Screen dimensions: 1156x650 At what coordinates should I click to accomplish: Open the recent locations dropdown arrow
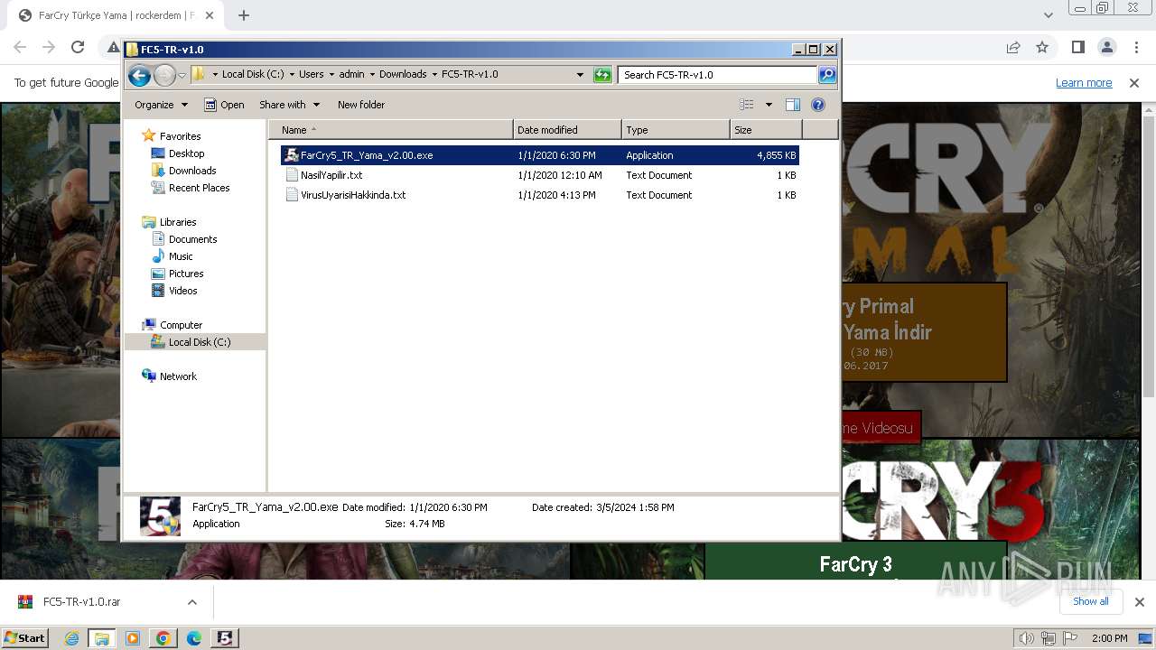click(182, 75)
